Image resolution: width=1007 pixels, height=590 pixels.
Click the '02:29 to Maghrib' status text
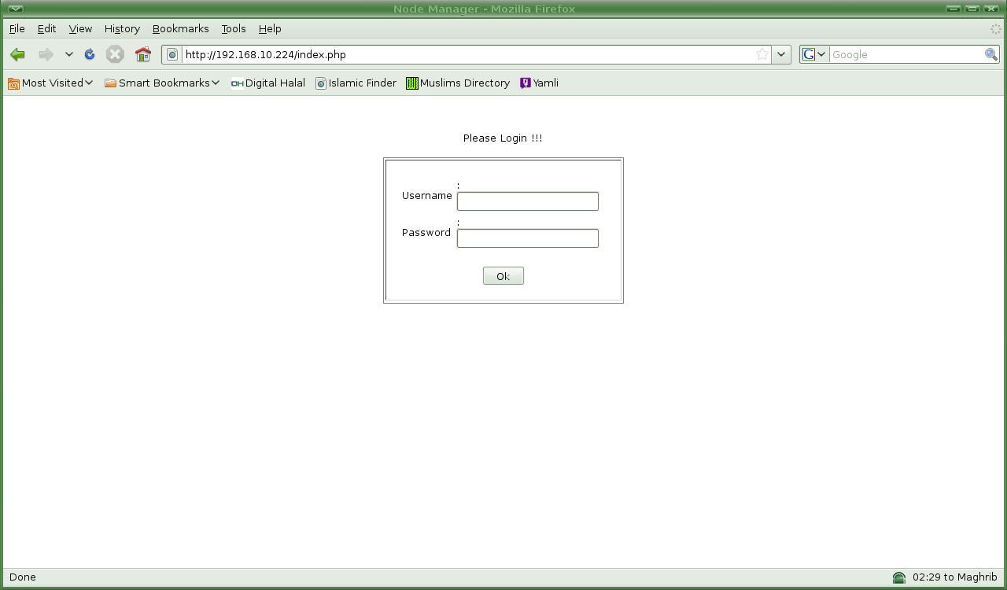[955, 577]
